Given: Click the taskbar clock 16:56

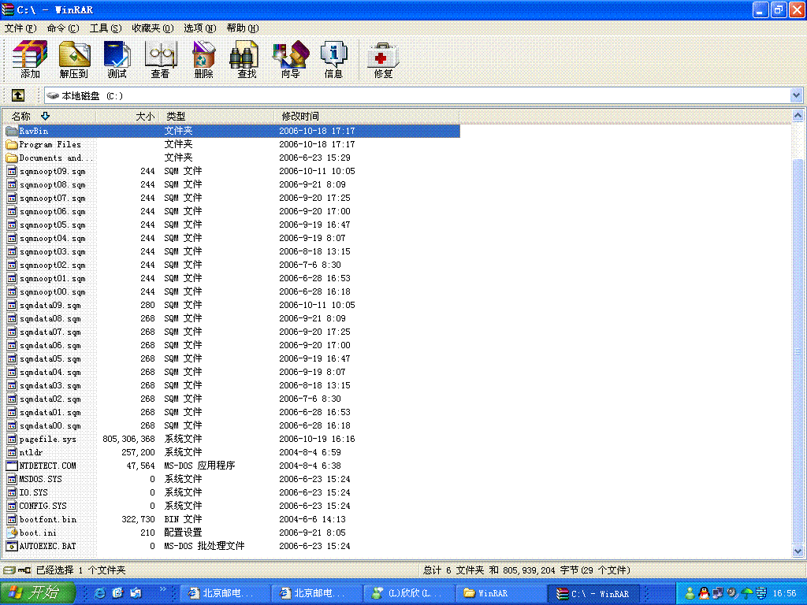Looking at the screenshot, I should pyautogui.click(x=784, y=593).
